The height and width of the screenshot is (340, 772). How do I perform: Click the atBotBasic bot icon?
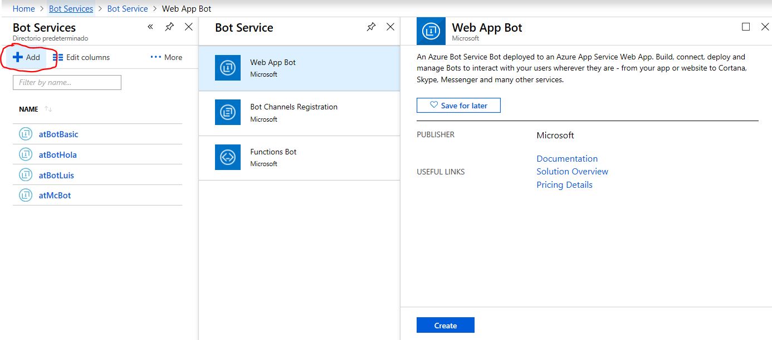pos(26,134)
